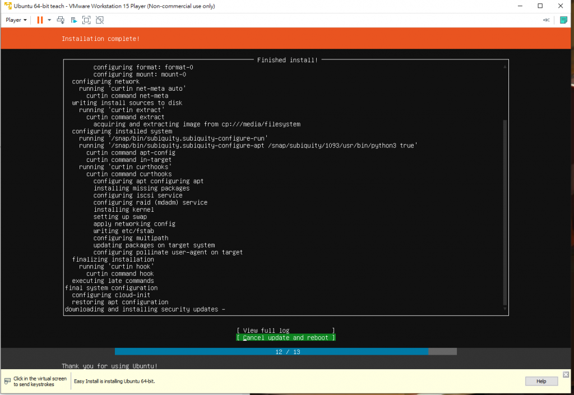Click the install log scrollbar thumb
Screen dimensions: 574x395
[x=505, y=212]
